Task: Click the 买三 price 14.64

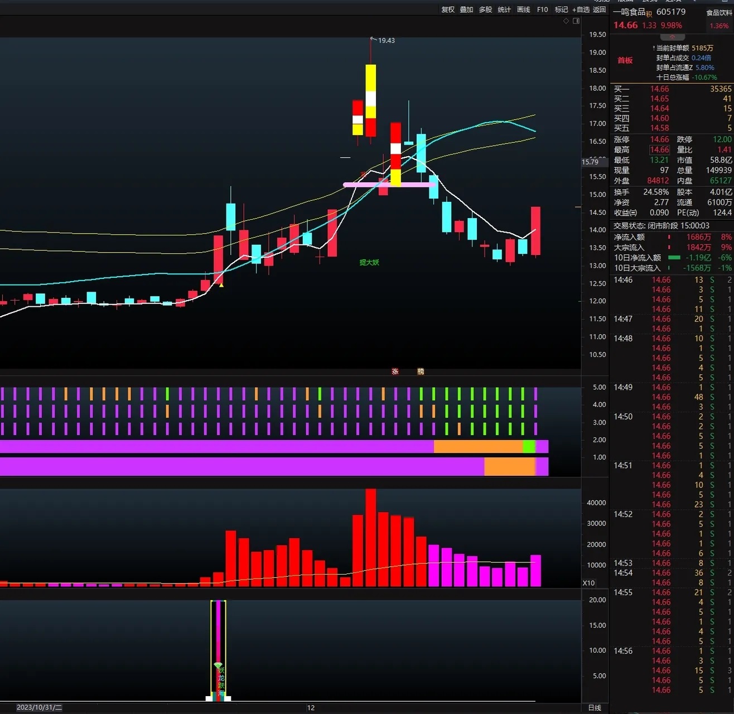Action: tap(659, 109)
